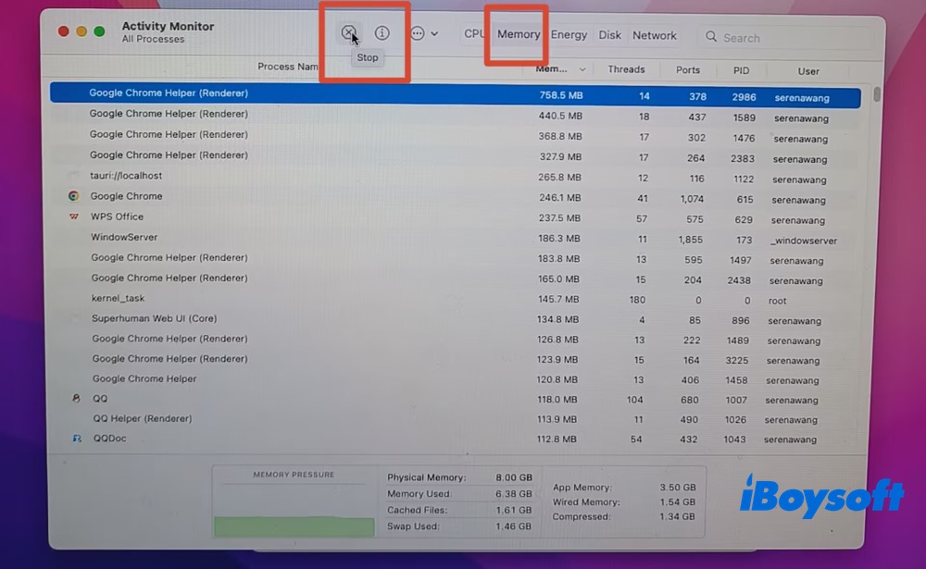
Task: Click the magnifying glass search icon
Action: click(x=711, y=37)
